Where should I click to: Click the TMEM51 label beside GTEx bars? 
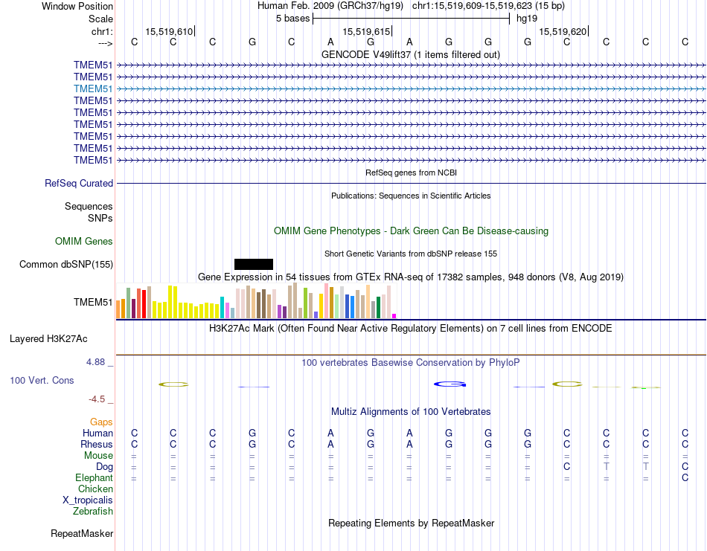click(93, 303)
